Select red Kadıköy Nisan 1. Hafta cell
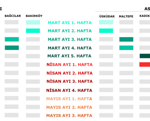The width and height of the screenshot is (150, 121). point(145,64)
